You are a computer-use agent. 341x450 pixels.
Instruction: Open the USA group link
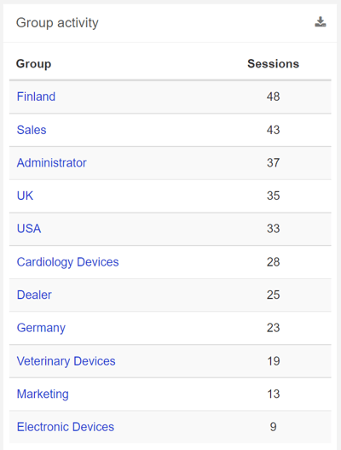click(29, 229)
